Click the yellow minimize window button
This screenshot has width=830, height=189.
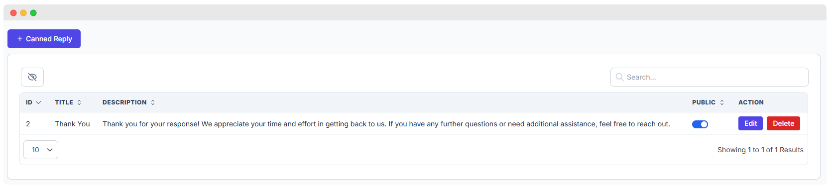point(23,13)
